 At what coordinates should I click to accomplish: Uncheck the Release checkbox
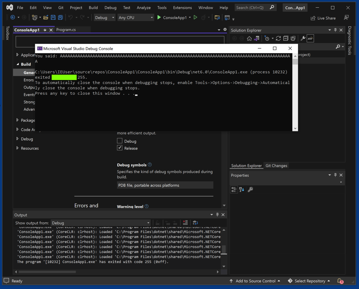click(x=120, y=148)
